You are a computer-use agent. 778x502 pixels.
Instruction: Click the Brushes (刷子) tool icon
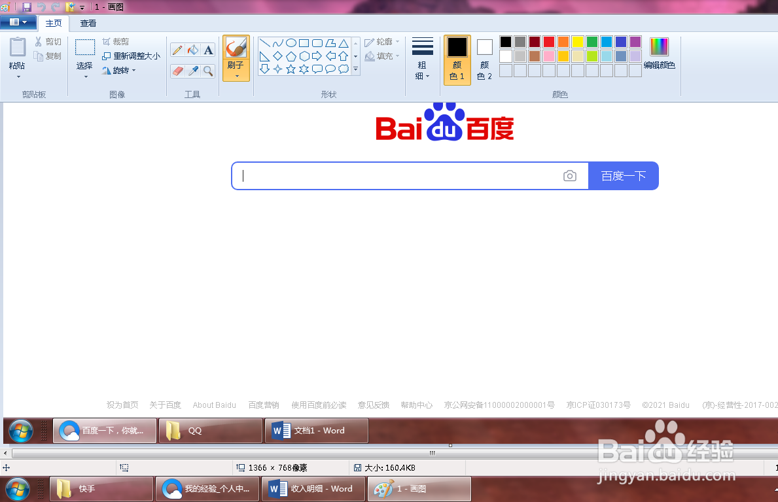point(236,48)
